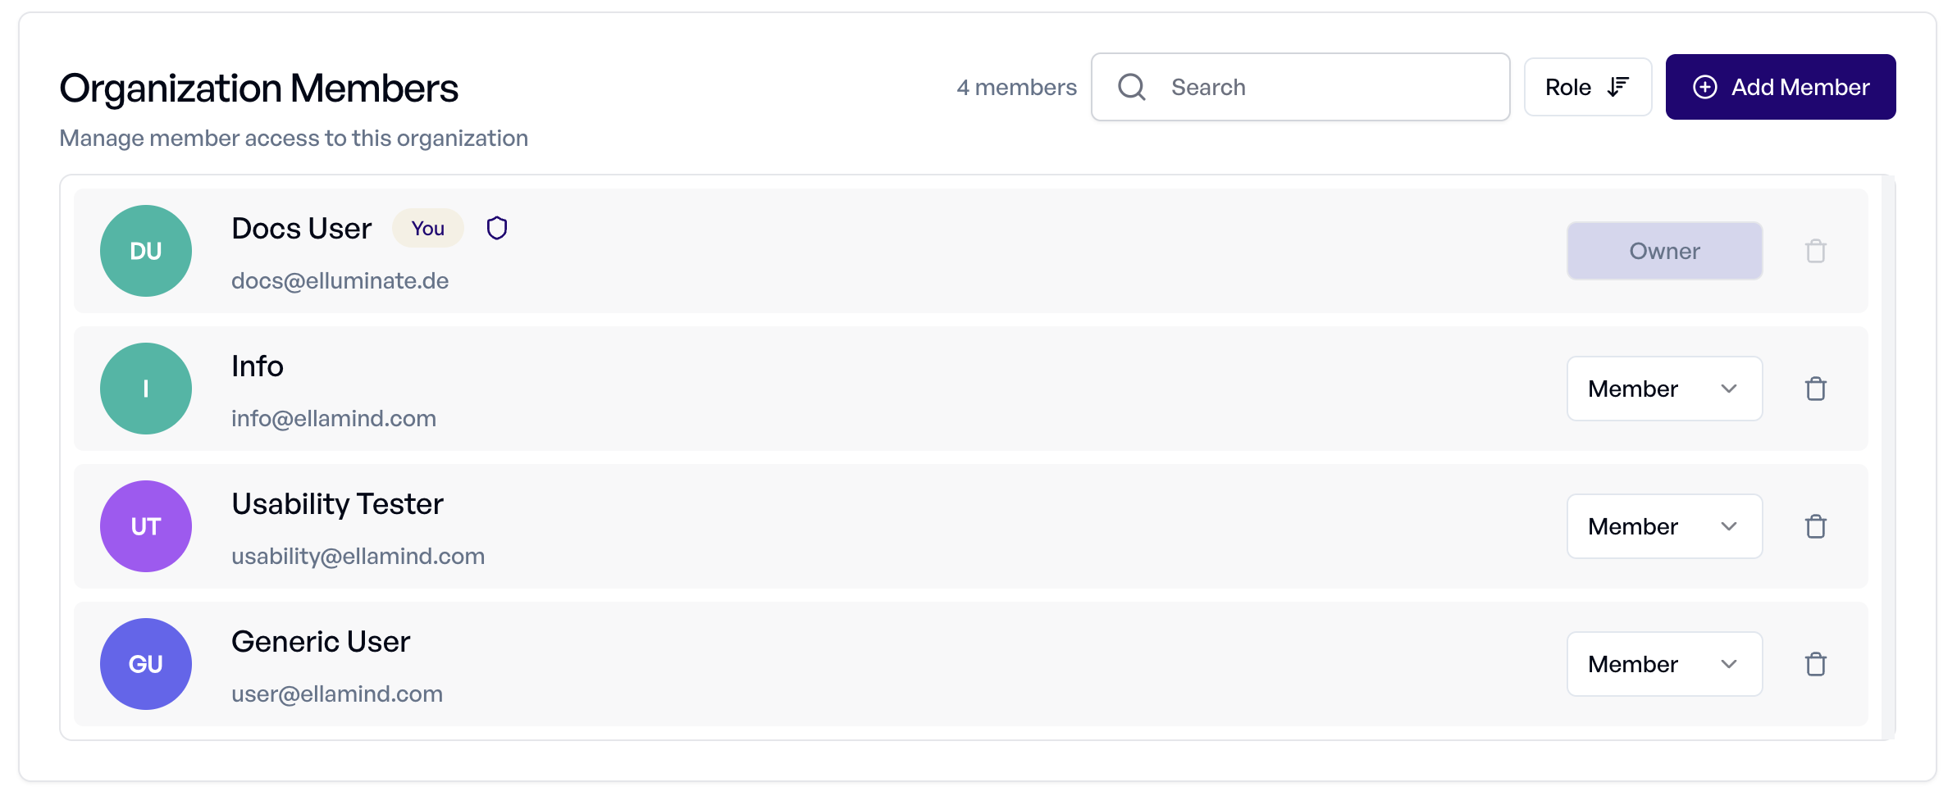Click the DU avatar circle
Image resolution: width=1957 pixels, height=805 pixels.
click(146, 251)
